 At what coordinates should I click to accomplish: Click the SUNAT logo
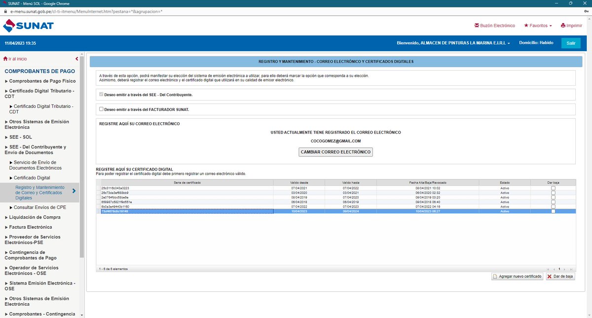click(x=28, y=25)
